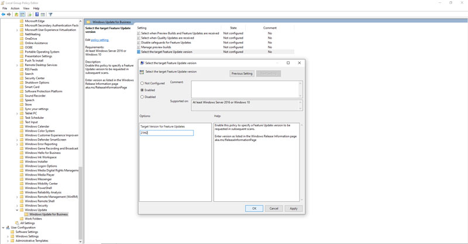
Task: Go back using the toolbar Back arrow
Action: pyautogui.click(x=4, y=14)
